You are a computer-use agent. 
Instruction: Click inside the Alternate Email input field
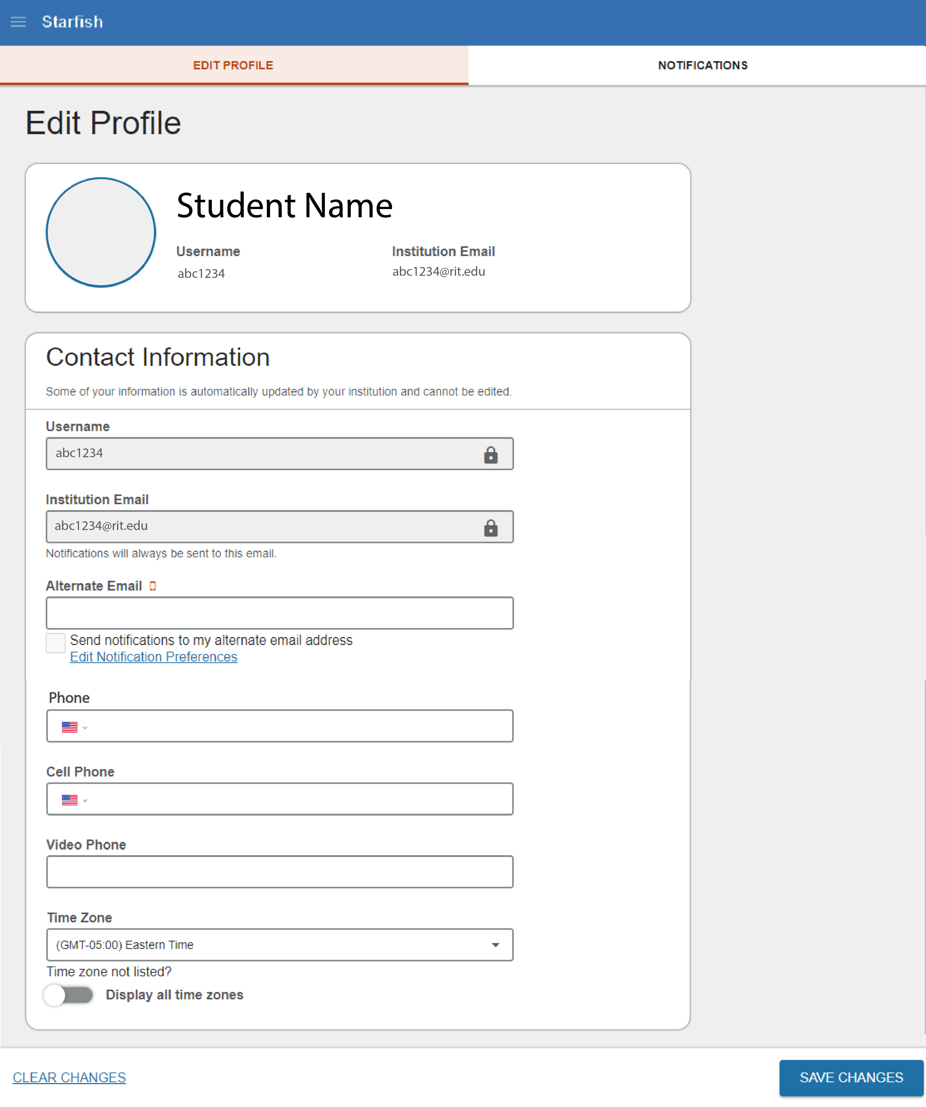pos(280,613)
